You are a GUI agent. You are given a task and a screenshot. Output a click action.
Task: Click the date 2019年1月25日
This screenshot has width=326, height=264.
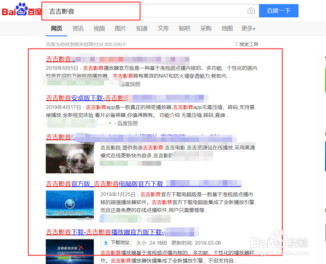pos(118,194)
